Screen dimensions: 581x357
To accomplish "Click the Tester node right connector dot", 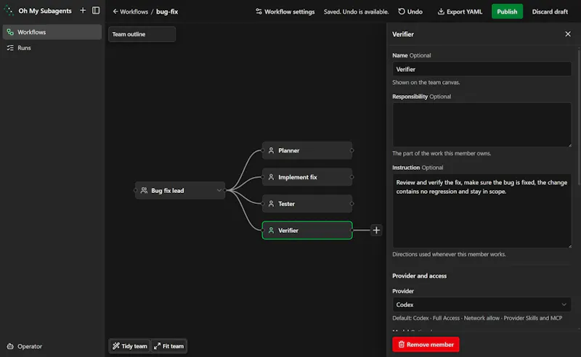I will click(352, 204).
